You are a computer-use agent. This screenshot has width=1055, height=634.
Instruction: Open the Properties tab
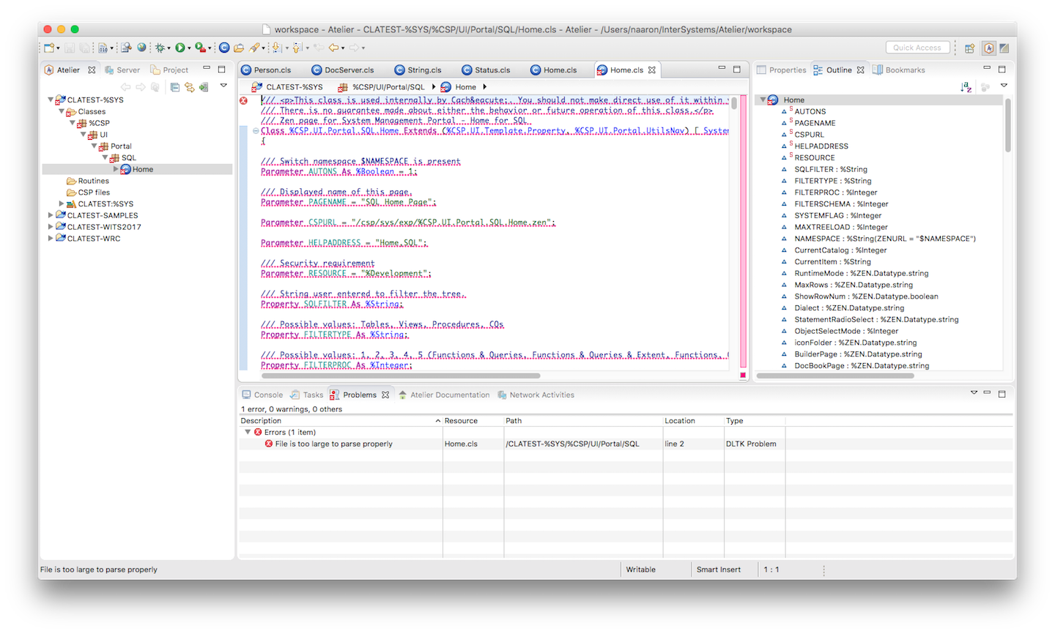click(782, 70)
